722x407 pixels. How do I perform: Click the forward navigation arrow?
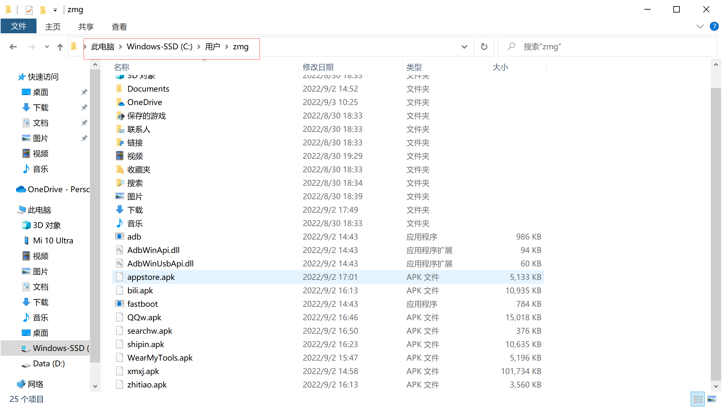coord(31,47)
